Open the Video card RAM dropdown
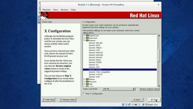Screen dimensions: 193x109 [x=119, y=89]
